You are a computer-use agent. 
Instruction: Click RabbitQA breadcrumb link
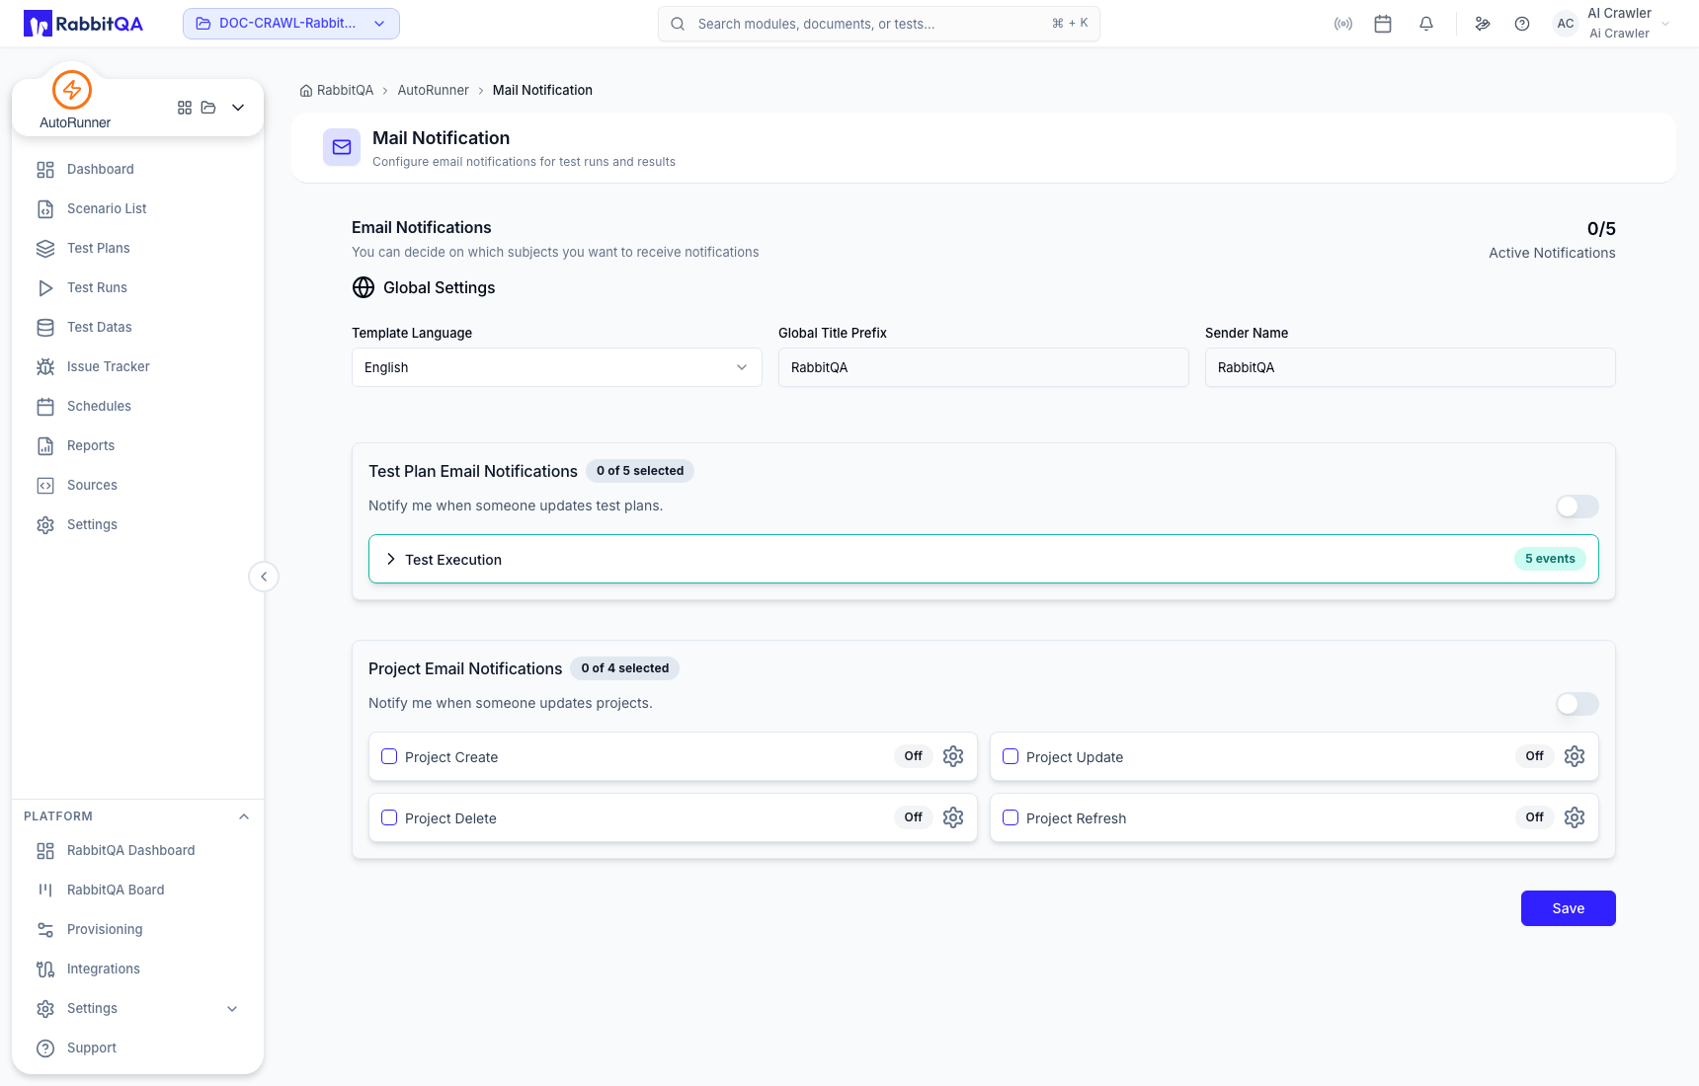[345, 91]
